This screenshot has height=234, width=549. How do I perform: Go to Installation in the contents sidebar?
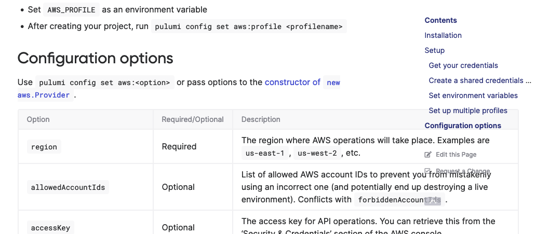443,35
